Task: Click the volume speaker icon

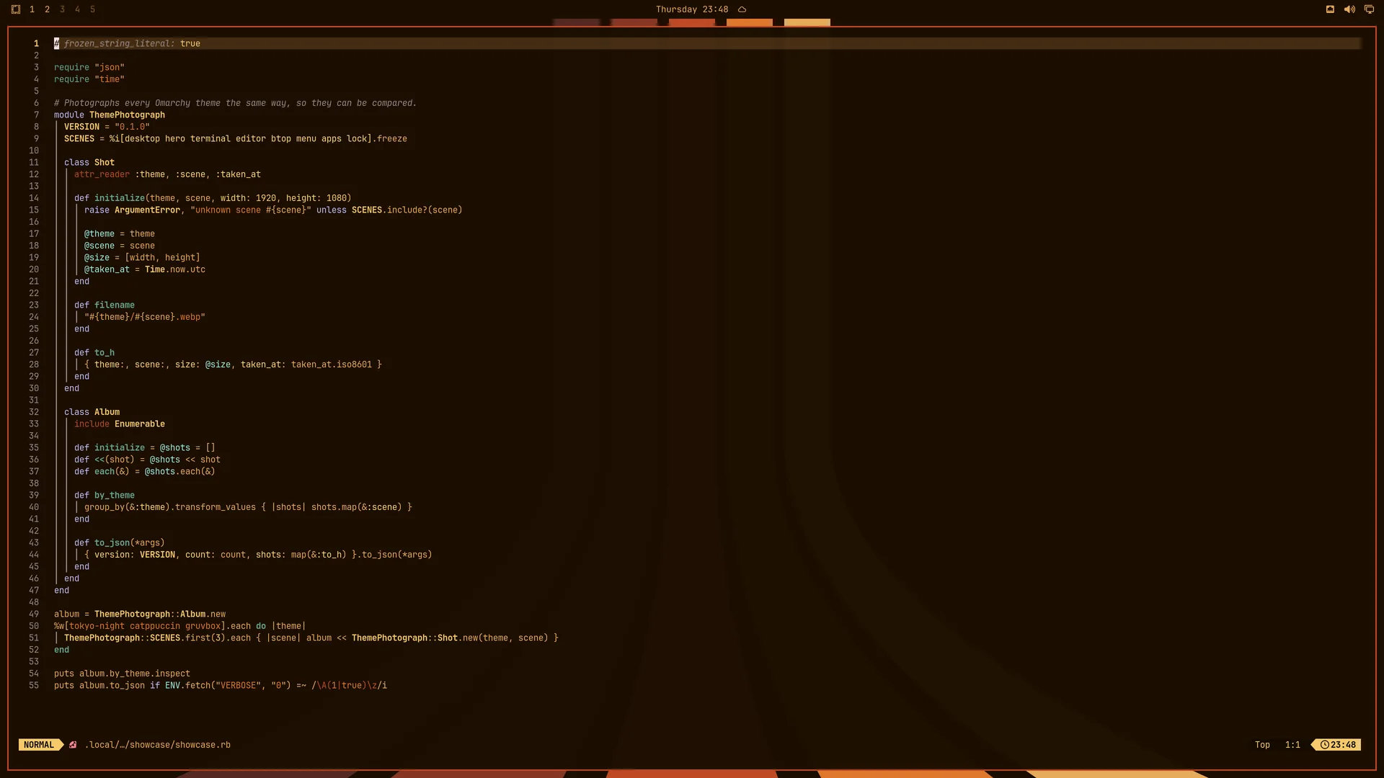Action: pyautogui.click(x=1349, y=9)
